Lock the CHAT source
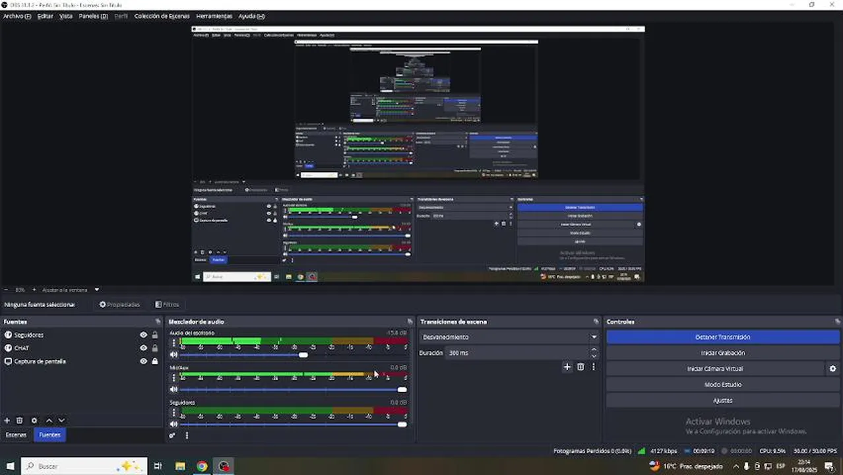The width and height of the screenshot is (843, 475). coord(155,348)
